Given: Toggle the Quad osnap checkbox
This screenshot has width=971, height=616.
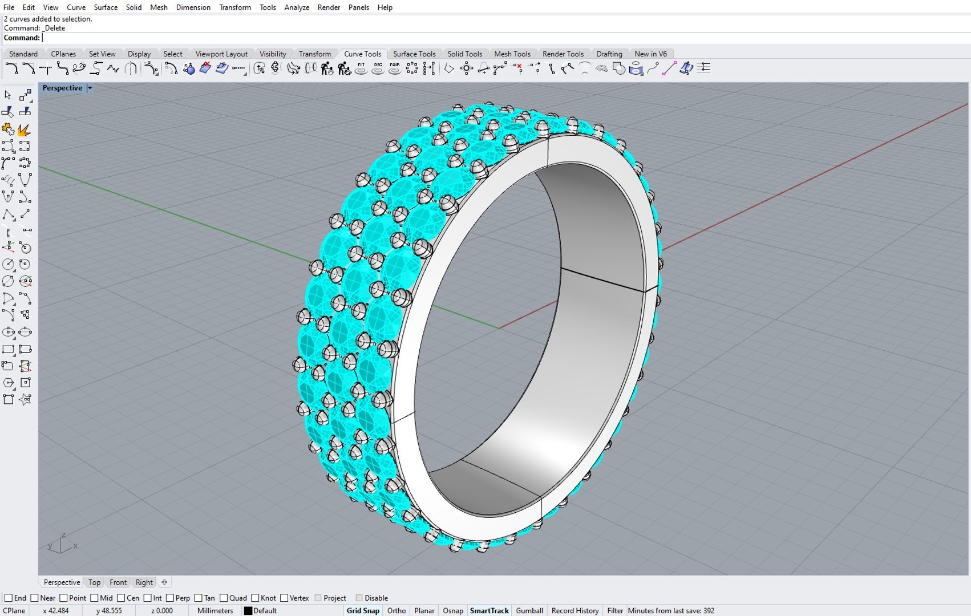Looking at the screenshot, I should coord(224,598).
